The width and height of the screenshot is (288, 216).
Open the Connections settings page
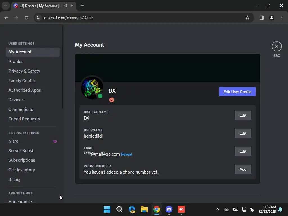pos(33,109)
